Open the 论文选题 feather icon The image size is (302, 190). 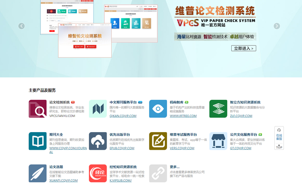tap(38, 173)
